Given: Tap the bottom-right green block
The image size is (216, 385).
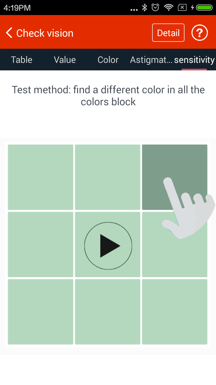Looking at the screenshot, I should [175, 312].
